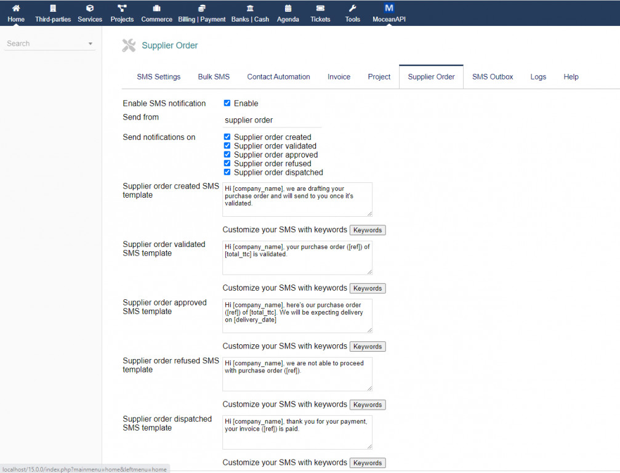Viewport: 620px width, 473px height.
Task: Open the Home menu icon
Action: pos(16,9)
